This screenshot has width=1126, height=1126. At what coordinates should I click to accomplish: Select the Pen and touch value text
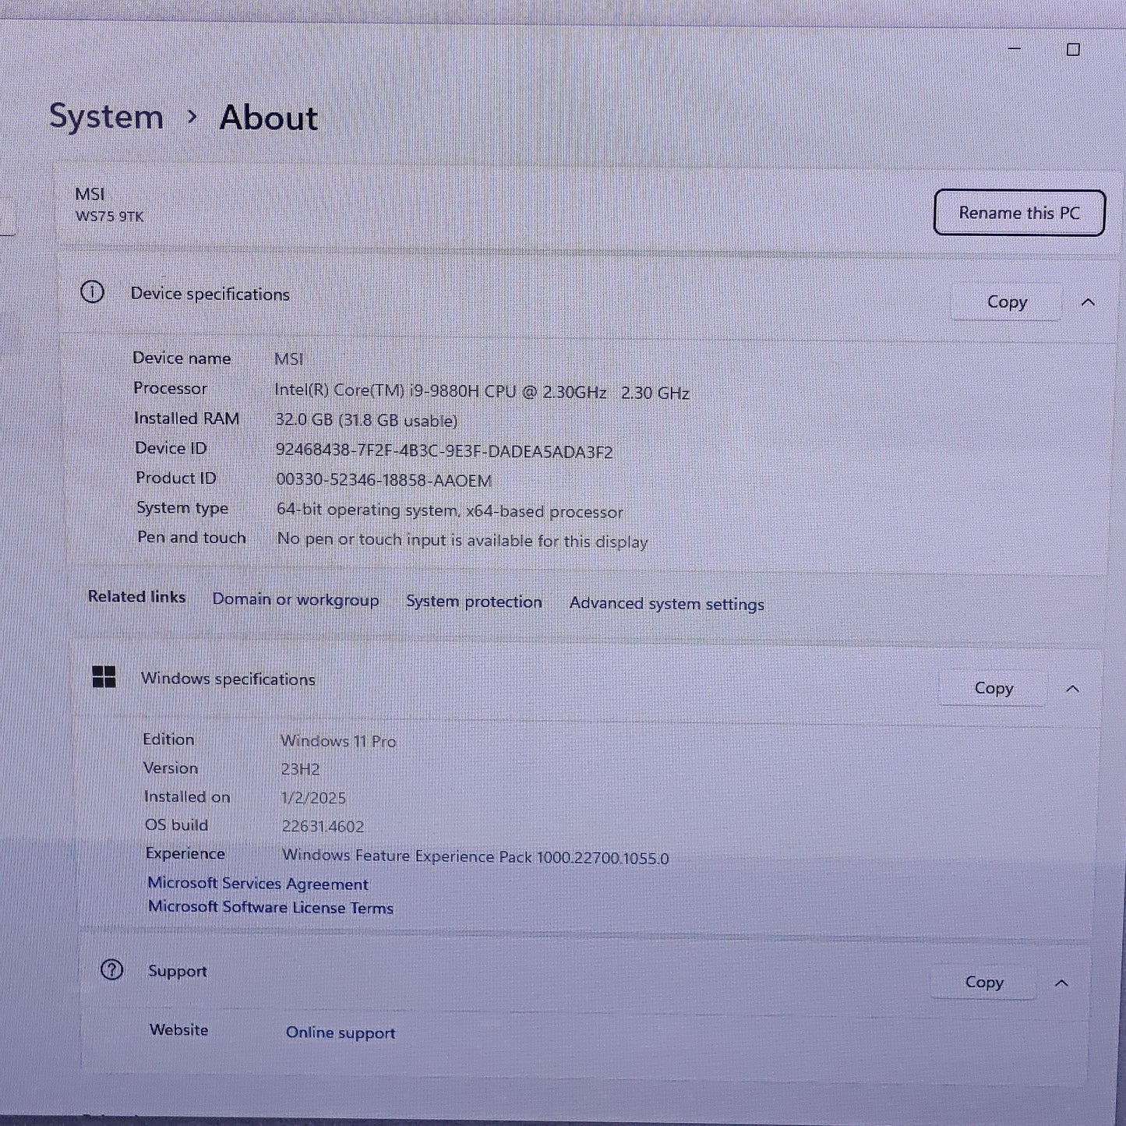click(x=463, y=541)
